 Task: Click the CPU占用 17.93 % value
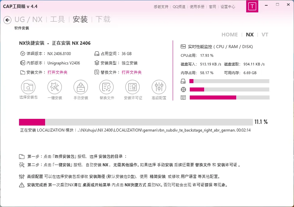click(x=206, y=55)
